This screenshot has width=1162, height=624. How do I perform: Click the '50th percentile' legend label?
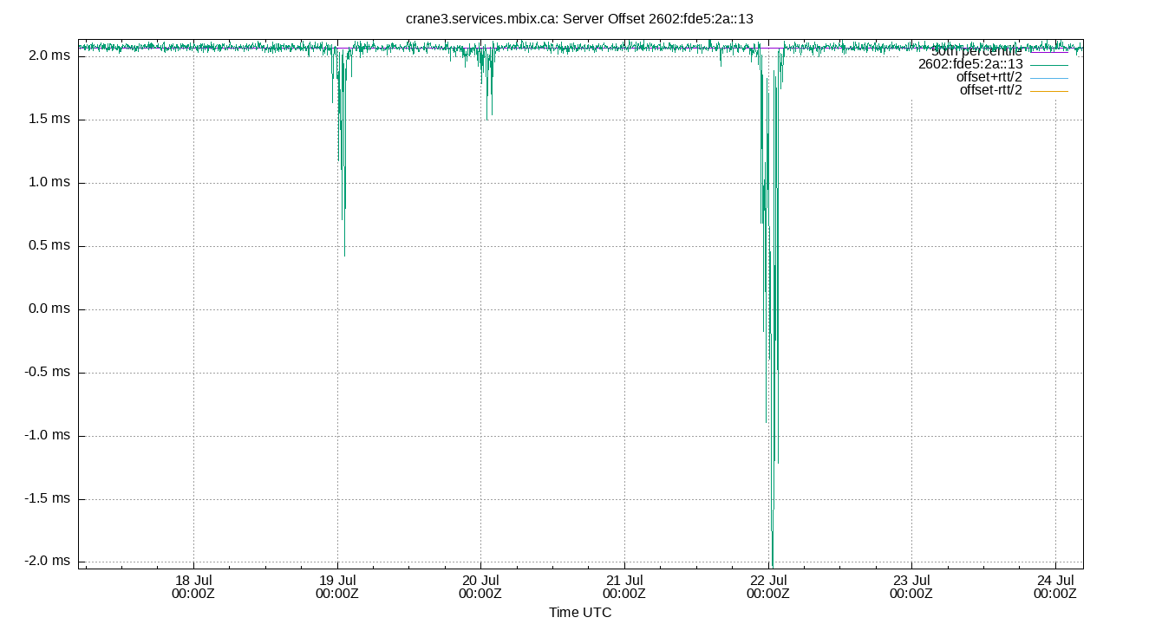976,51
